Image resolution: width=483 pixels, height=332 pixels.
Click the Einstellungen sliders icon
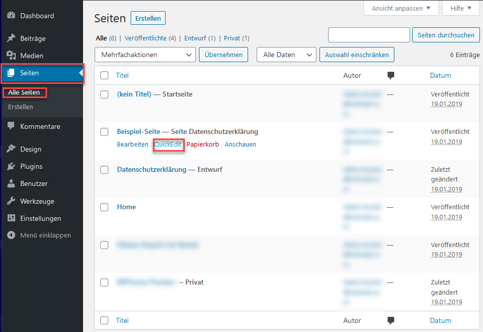(11, 218)
